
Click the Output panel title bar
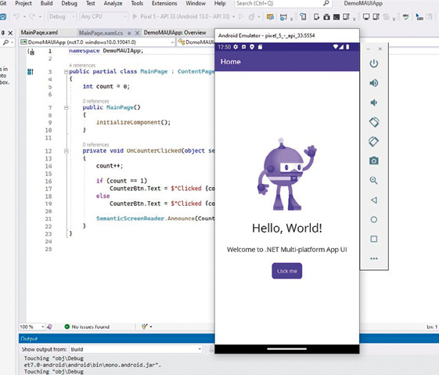[117, 338]
